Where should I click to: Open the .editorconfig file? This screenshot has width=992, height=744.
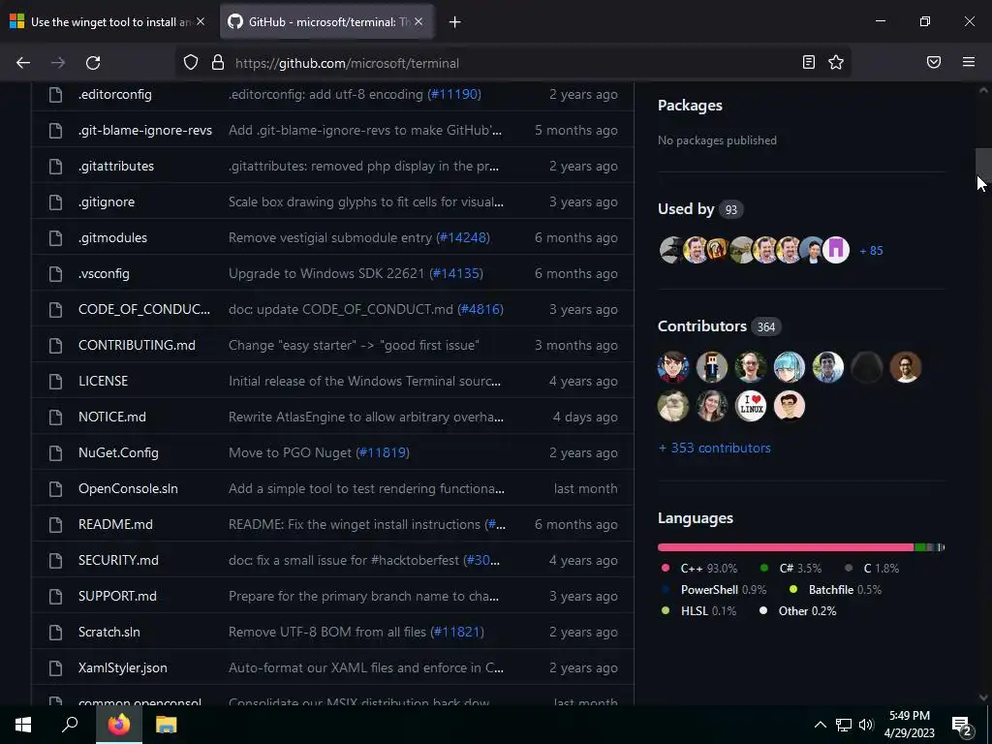click(x=115, y=94)
